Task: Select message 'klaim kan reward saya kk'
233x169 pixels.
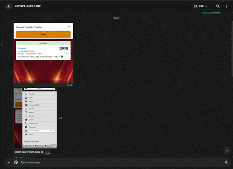Action: click(x=29, y=152)
